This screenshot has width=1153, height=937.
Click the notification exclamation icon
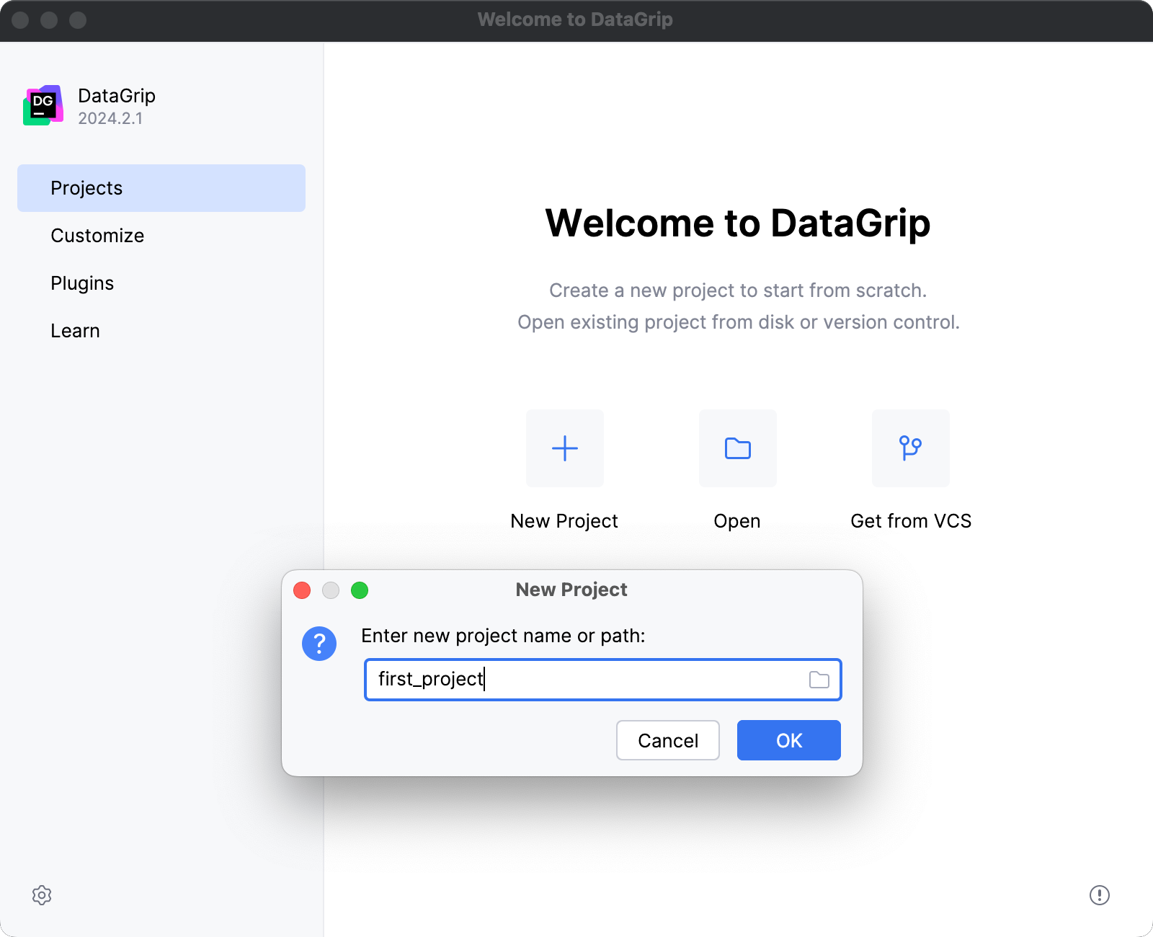[1098, 895]
